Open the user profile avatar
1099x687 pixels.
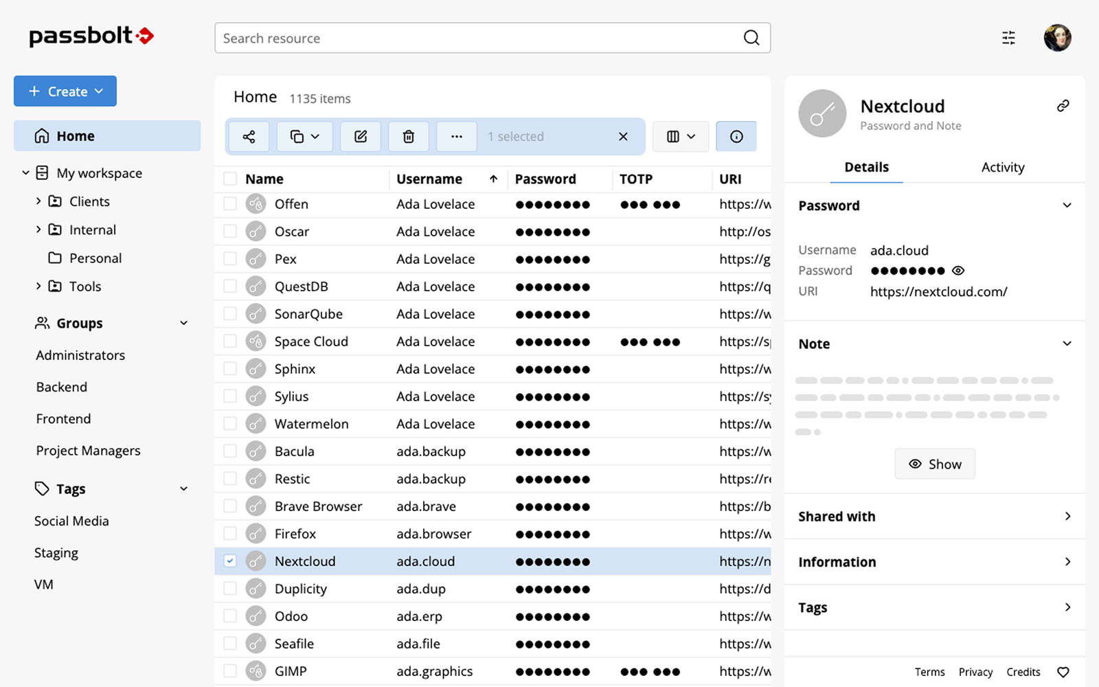point(1057,38)
